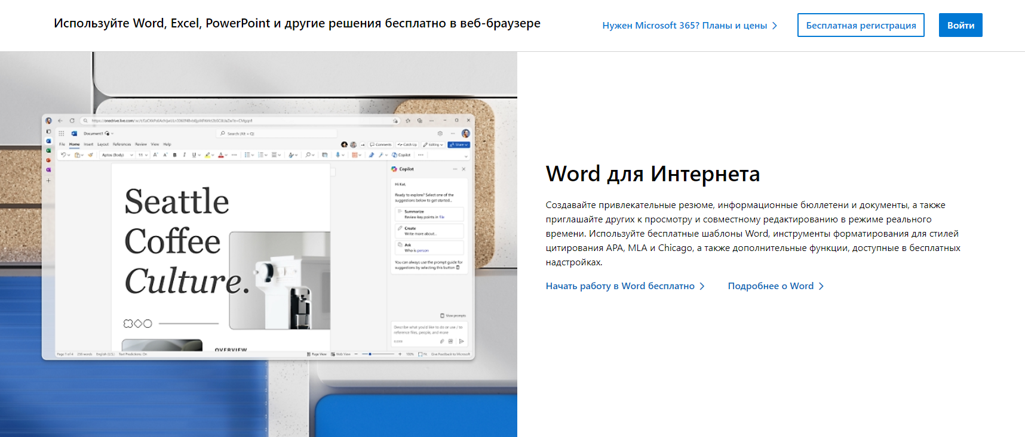Click the yellow highlight icon in Word preview
Screen dimensions: 1025x437
tap(207, 155)
